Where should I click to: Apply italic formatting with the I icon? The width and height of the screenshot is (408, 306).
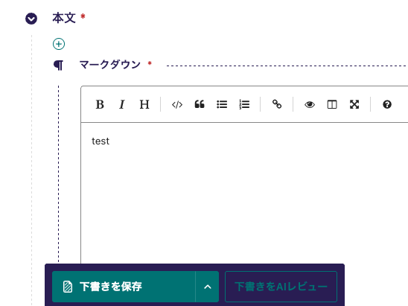point(122,104)
